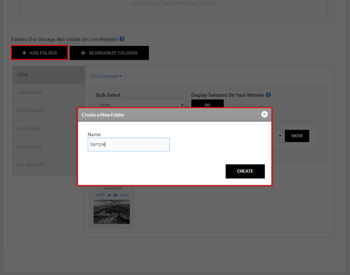Close the Create a New Folder dialog
The width and height of the screenshot is (350, 275).
click(264, 114)
